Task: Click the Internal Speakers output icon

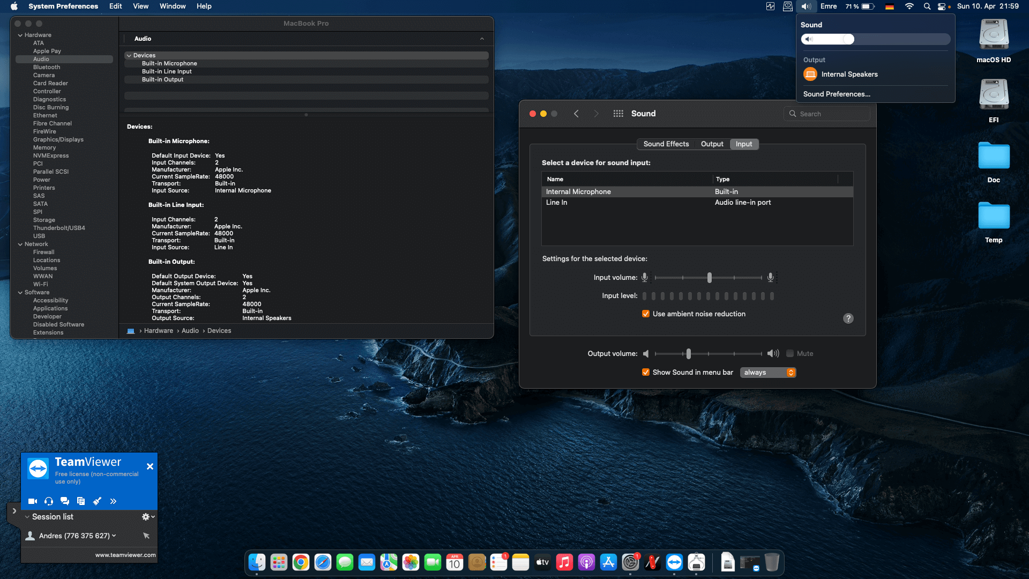Action: point(810,75)
